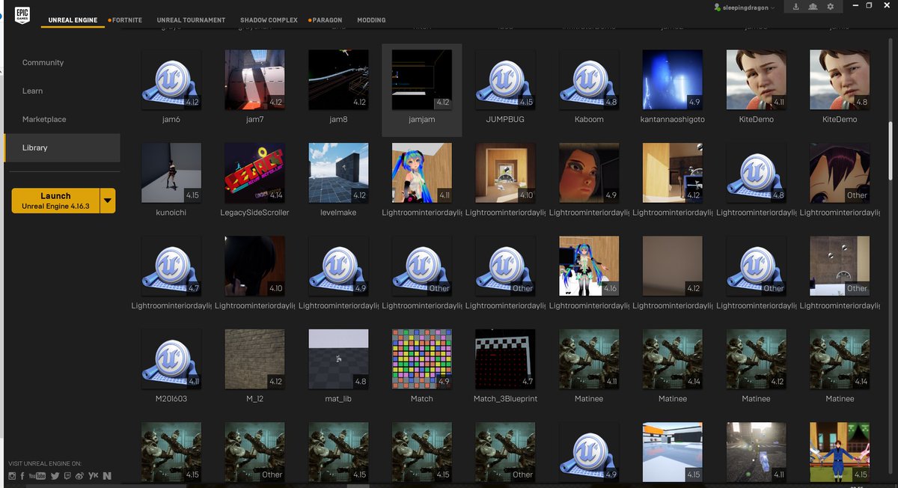Select the LegacySideScroller project thumbnail

pos(255,174)
